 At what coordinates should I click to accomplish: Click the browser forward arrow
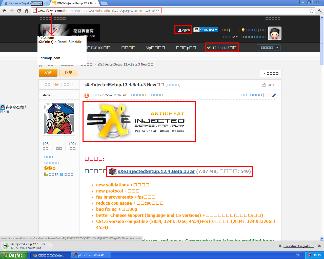pyautogui.click(x=12, y=11)
